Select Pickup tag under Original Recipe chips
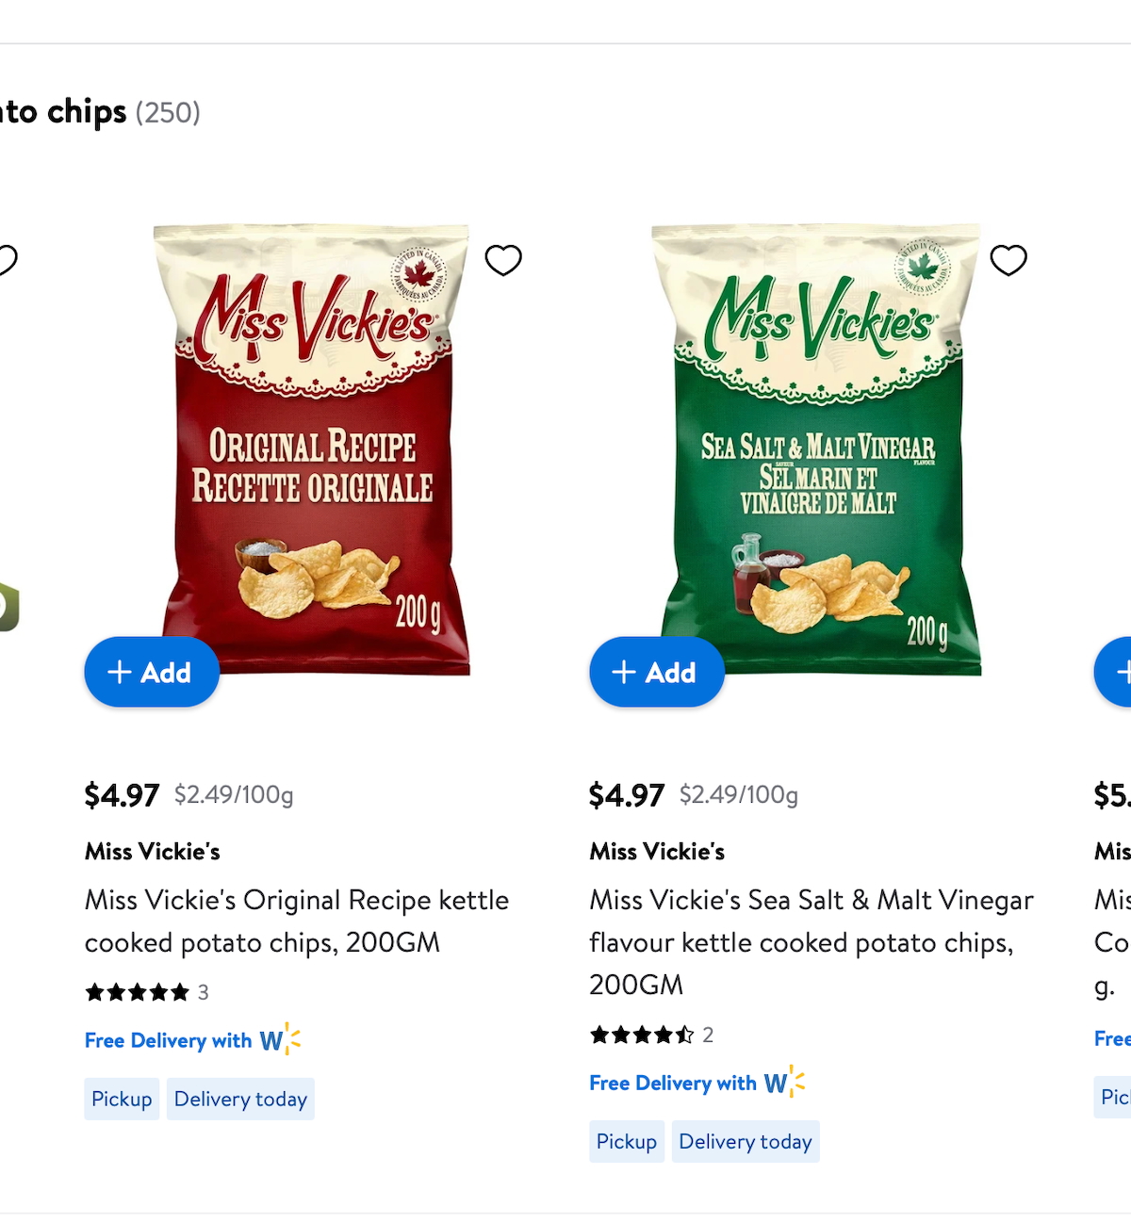This screenshot has height=1223, width=1131. (122, 1099)
